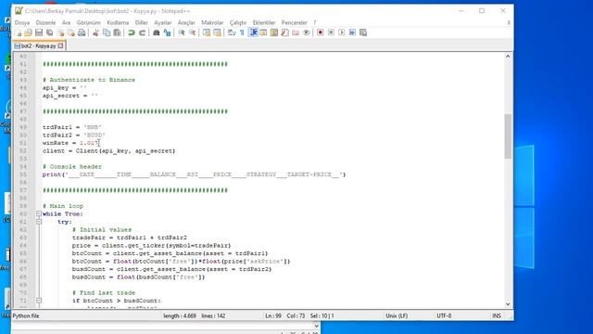Click the 'Ln : 99' status bar entry
The width and height of the screenshot is (593, 334).
click(273, 315)
